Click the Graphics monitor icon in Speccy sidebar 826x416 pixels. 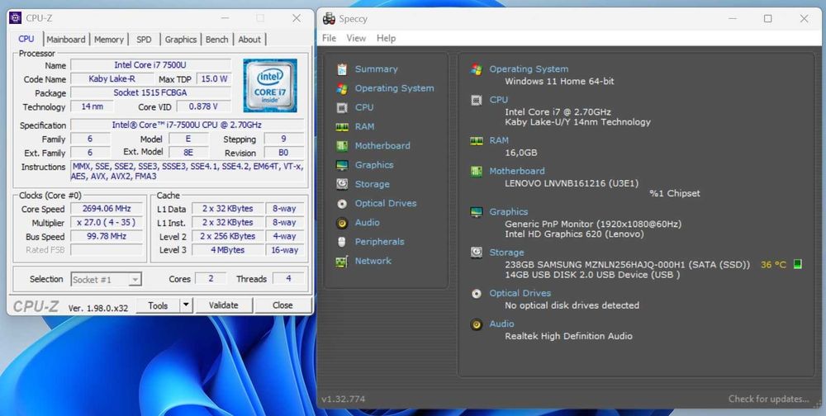pos(342,165)
